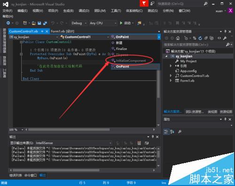Collapse the sy_konjian project node
This screenshot has width=235, height=186.
(166, 56)
